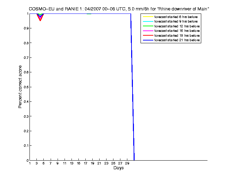This screenshot has height=180, width=229.
Task: Click the chart title text
Action: [119, 9]
